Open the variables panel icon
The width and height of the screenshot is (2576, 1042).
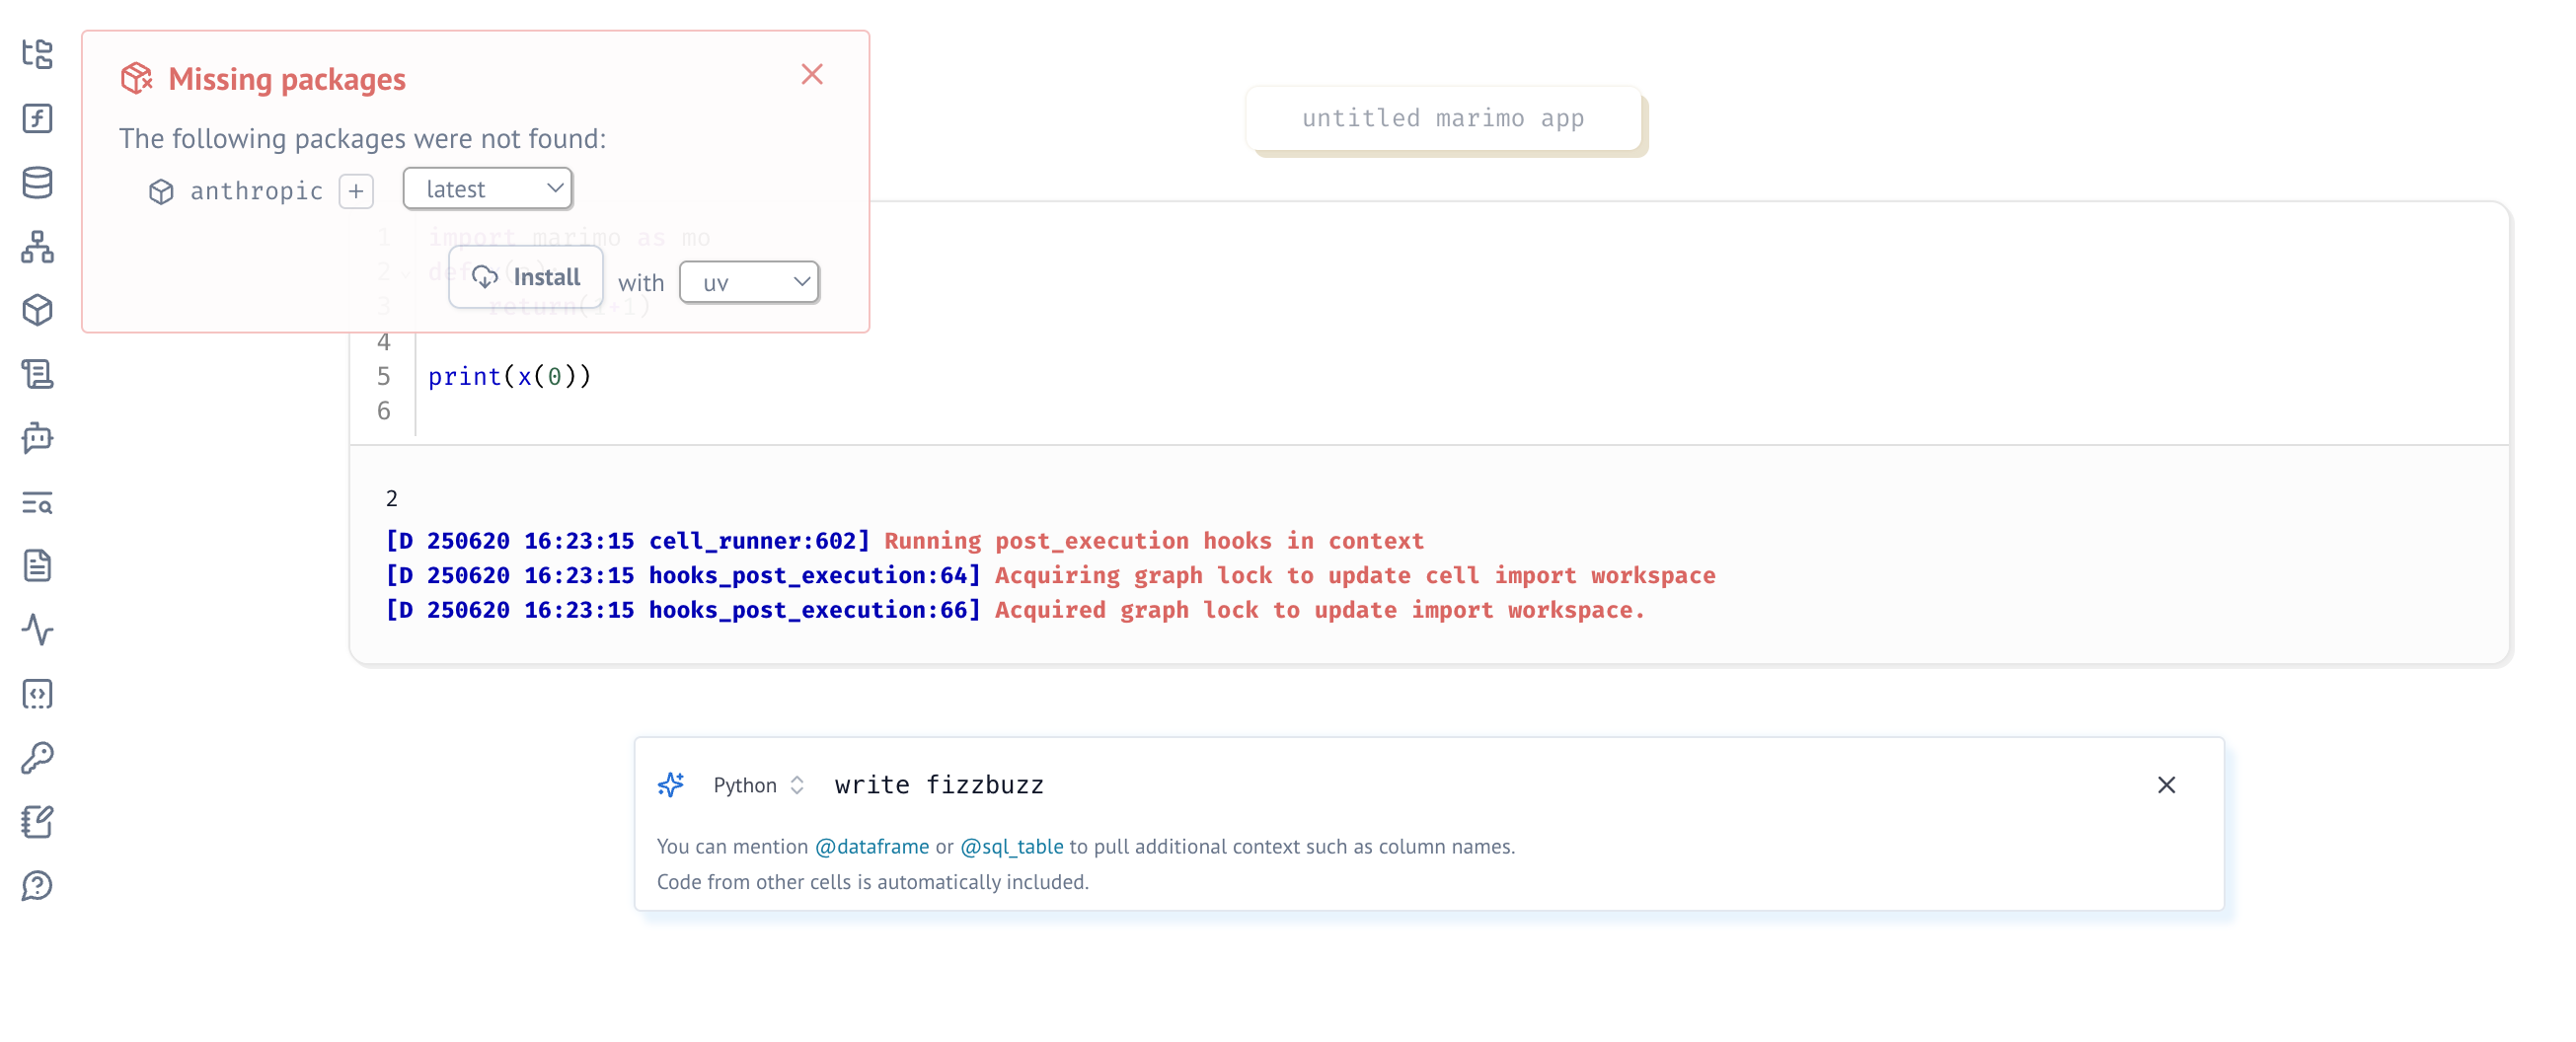click(37, 118)
